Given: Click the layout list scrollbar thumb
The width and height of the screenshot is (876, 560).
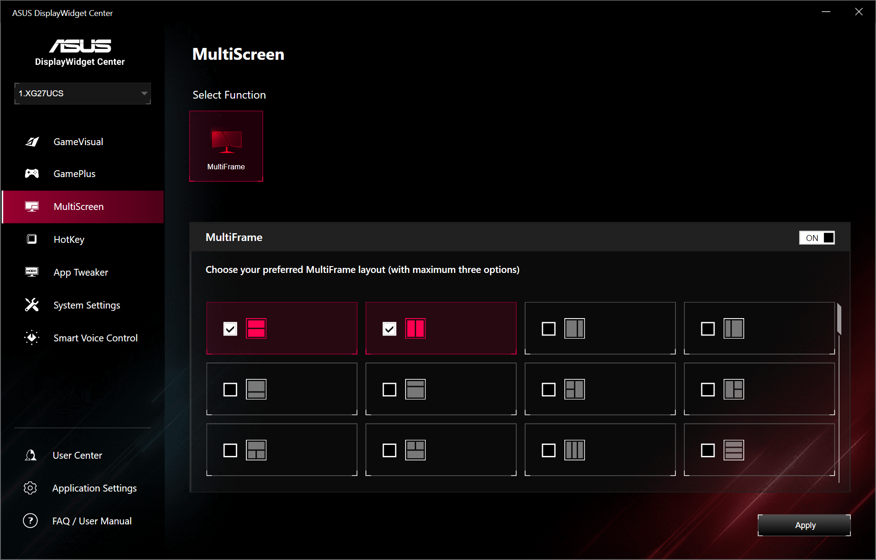Looking at the screenshot, I should coord(839,319).
